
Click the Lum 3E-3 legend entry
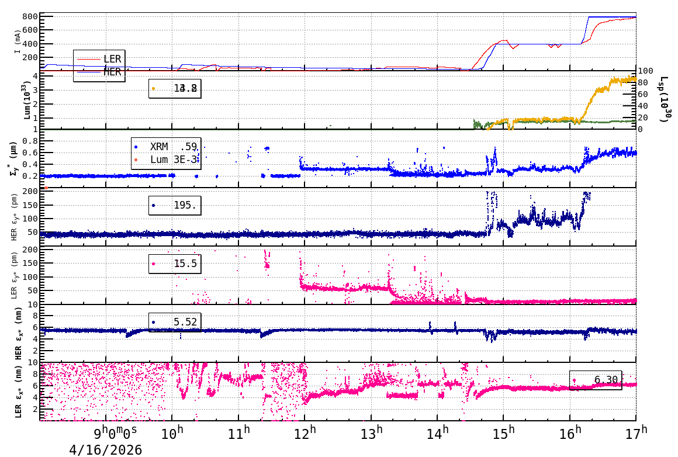pos(174,160)
